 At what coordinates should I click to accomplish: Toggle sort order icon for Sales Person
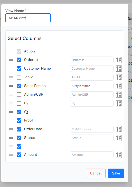[x=118, y=86]
